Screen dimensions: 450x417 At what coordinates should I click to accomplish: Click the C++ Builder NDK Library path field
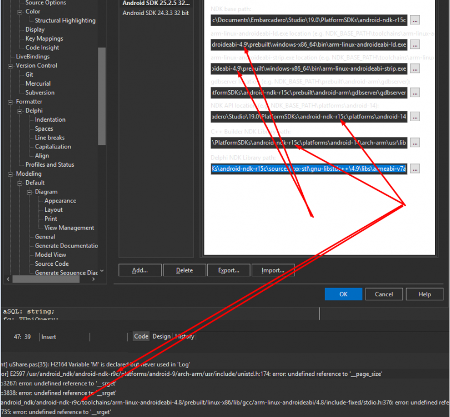tap(309, 143)
